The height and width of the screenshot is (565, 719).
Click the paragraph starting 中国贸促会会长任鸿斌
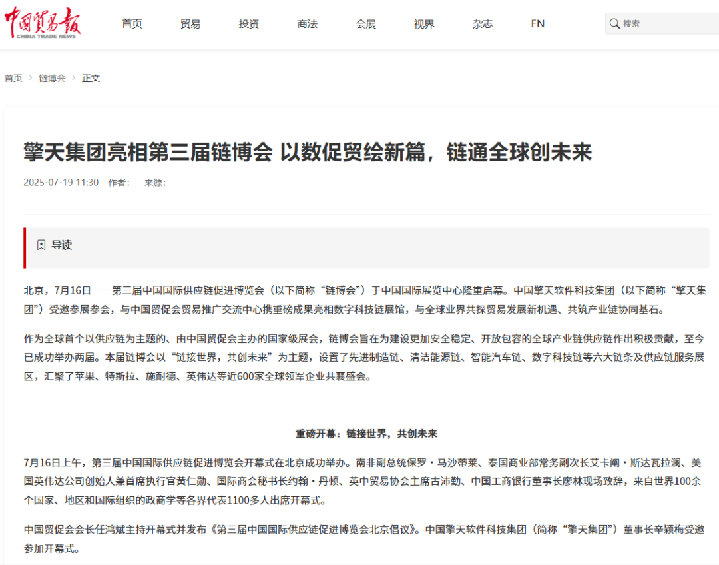click(x=364, y=539)
